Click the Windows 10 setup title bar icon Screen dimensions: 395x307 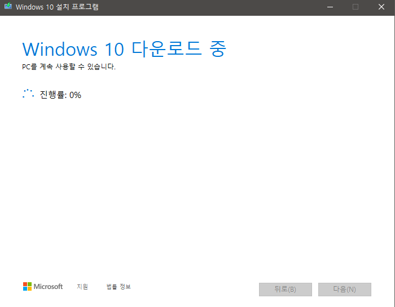8,6
